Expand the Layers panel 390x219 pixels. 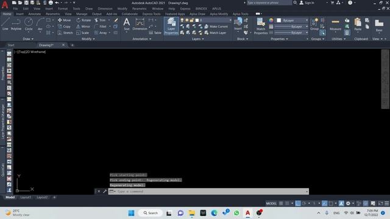(197, 39)
